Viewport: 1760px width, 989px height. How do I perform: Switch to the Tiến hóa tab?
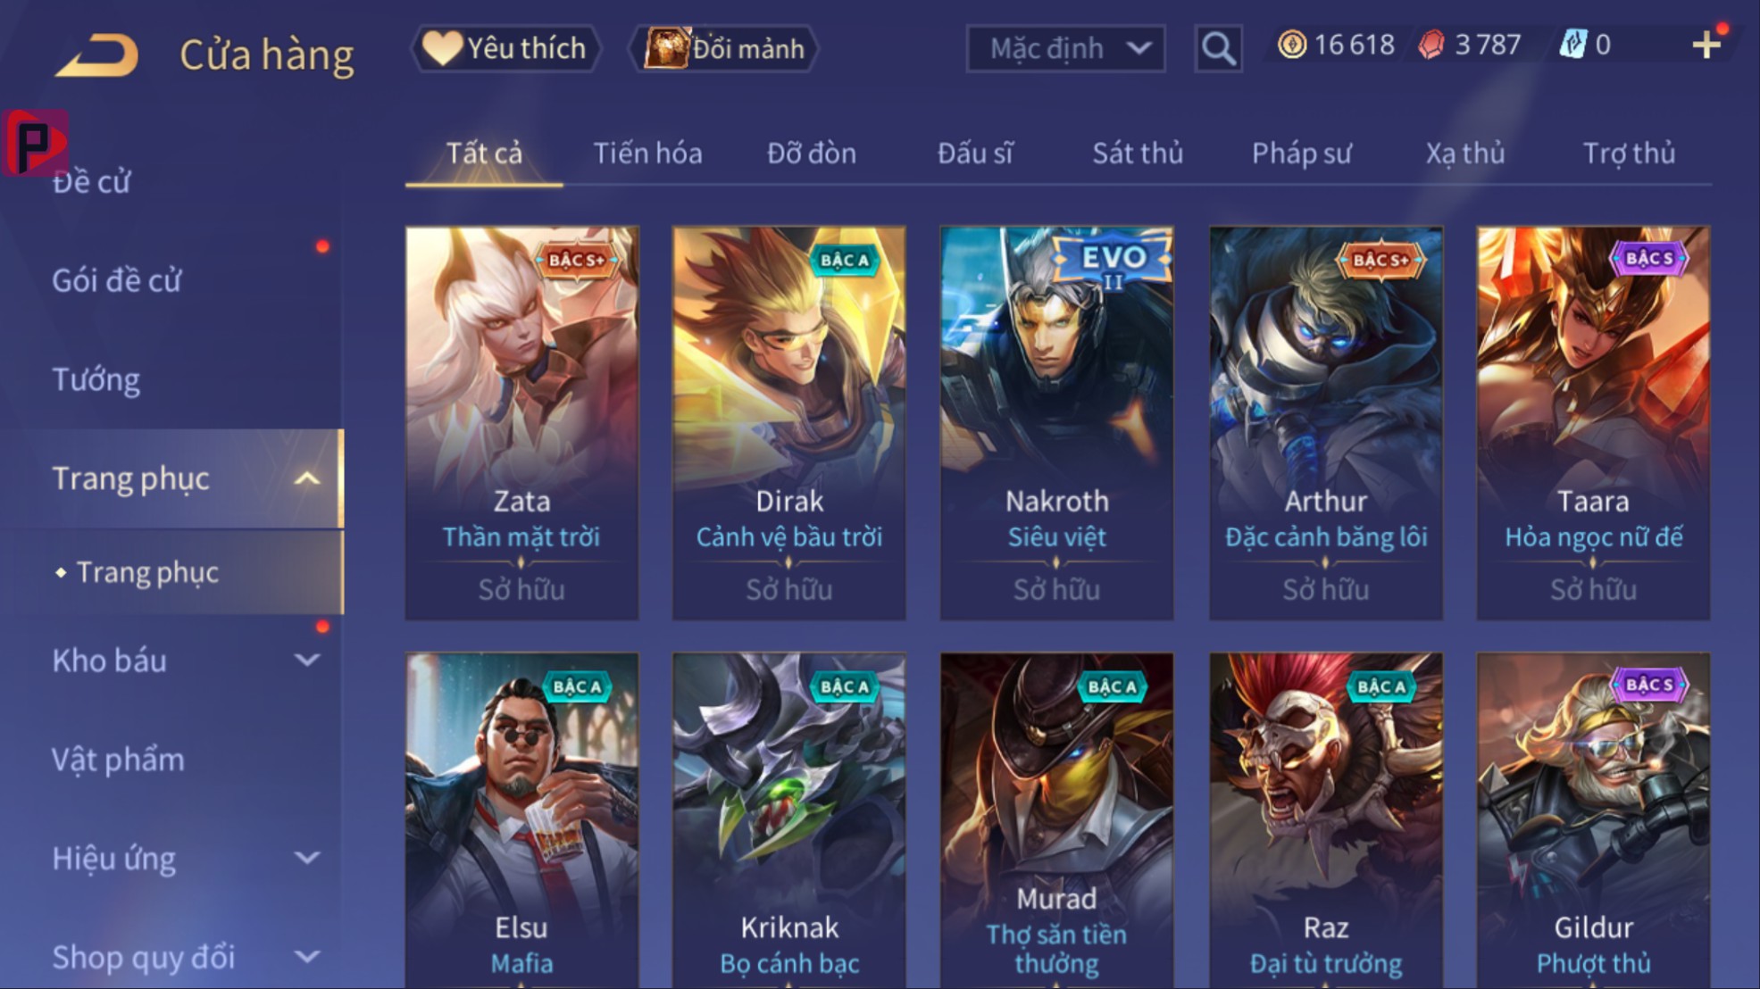point(647,154)
